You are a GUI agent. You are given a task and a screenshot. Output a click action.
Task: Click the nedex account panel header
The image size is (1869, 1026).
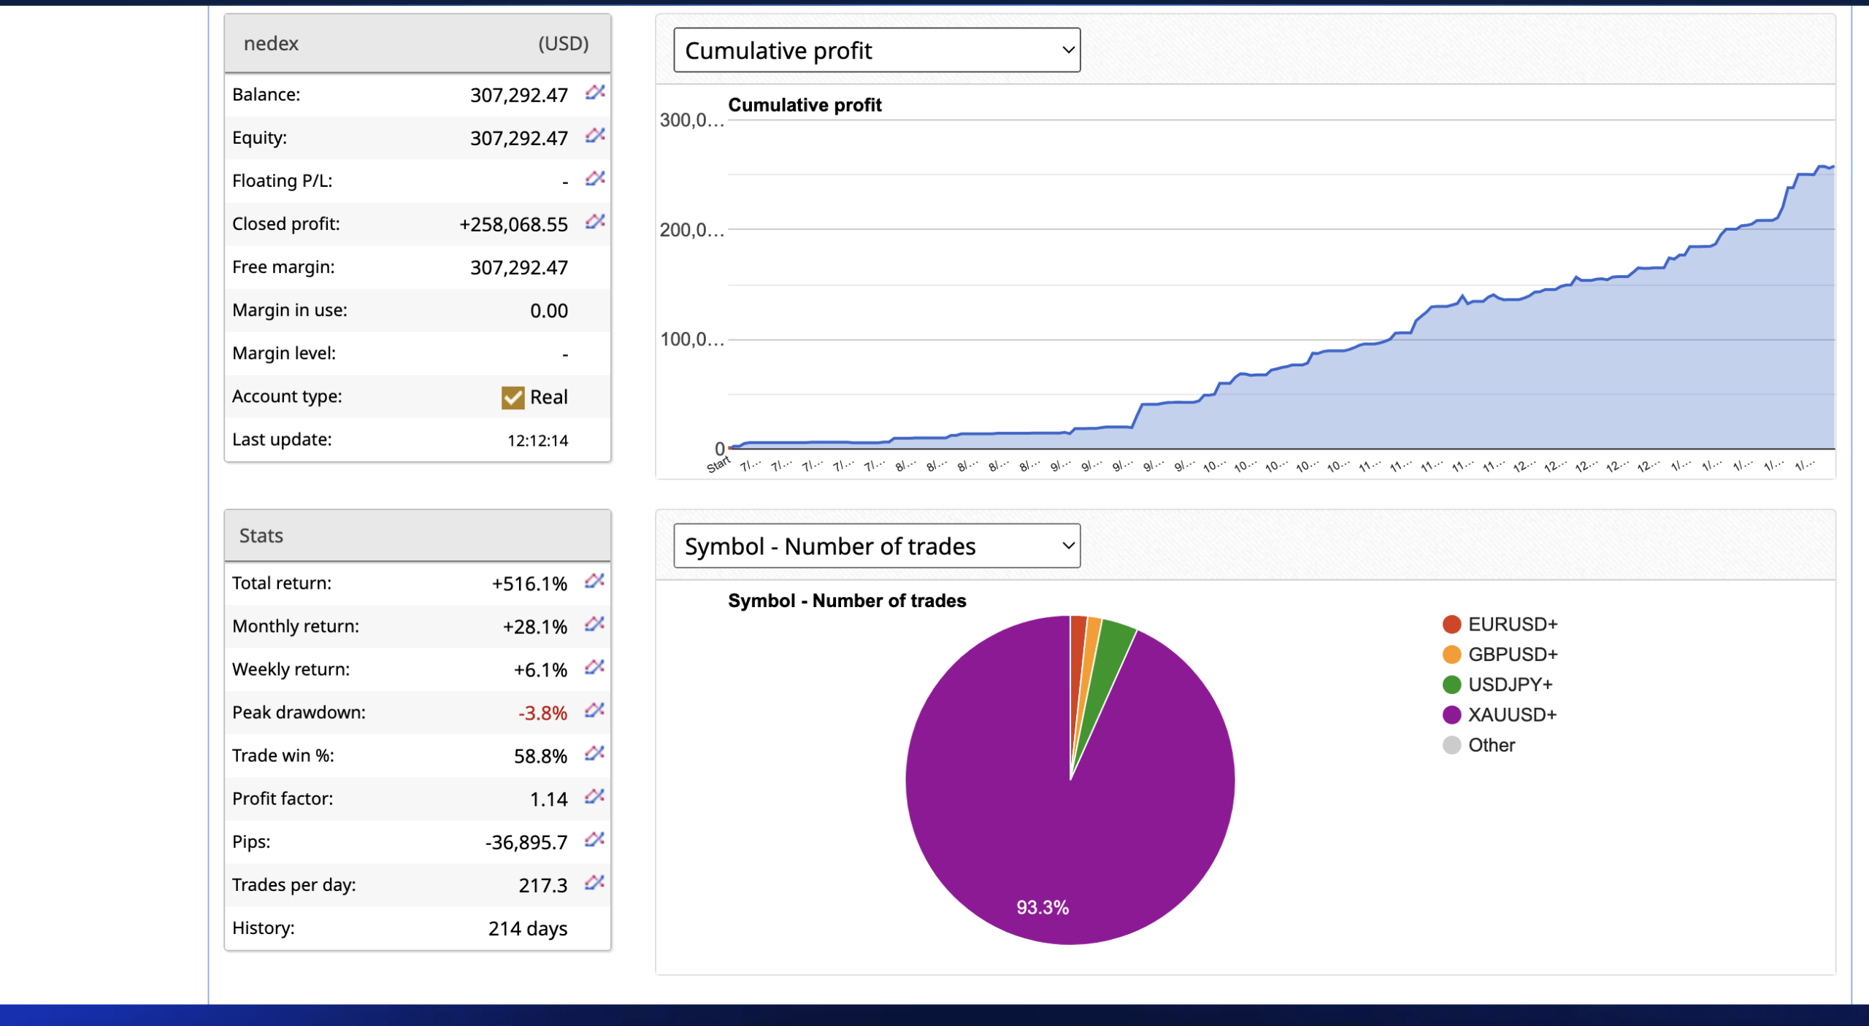pyautogui.click(x=417, y=43)
